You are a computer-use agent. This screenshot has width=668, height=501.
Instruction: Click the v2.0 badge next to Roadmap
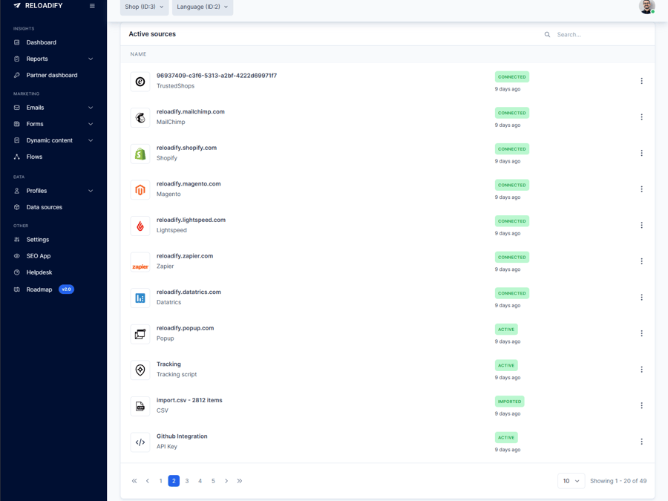[66, 289]
